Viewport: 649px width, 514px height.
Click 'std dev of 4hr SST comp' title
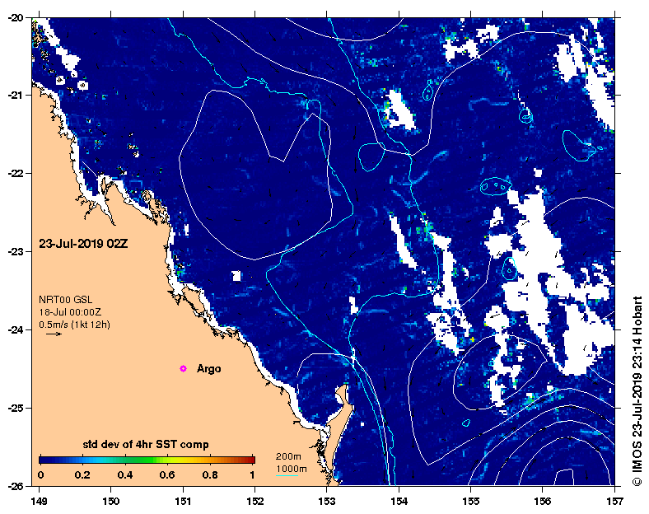pos(146,445)
